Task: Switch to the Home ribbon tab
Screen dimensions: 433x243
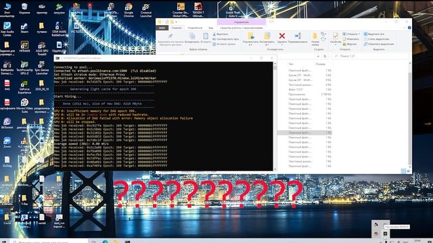Action: (177, 28)
